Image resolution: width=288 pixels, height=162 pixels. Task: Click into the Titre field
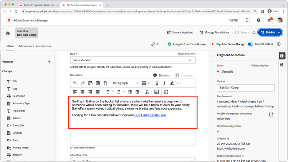tap(246, 88)
